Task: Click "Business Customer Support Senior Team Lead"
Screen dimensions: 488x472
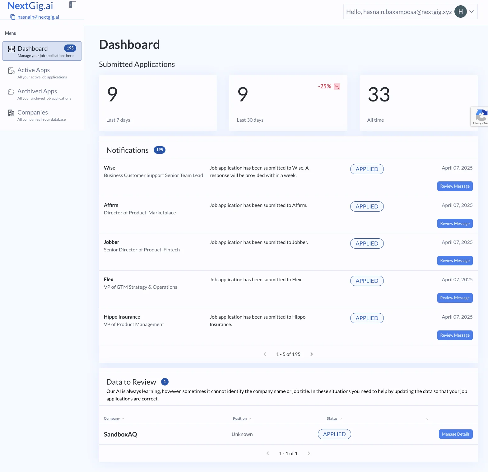Action: point(153,175)
